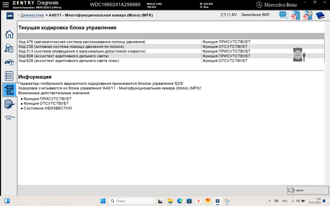Follow the Диагностика breadcrumb link

[32, 15]
